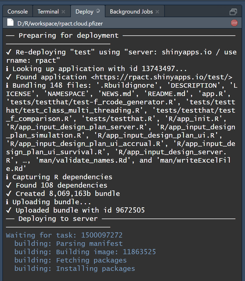Screen dimensions: 245x281
Task: Switch to the Console tab
Action: (17, 11)
